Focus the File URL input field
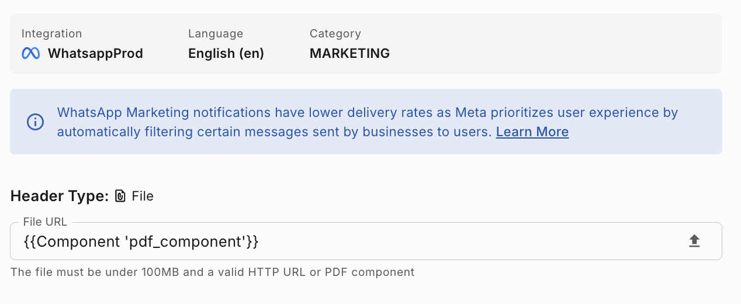Screen dimensions: 741x304 coord(409,241)
